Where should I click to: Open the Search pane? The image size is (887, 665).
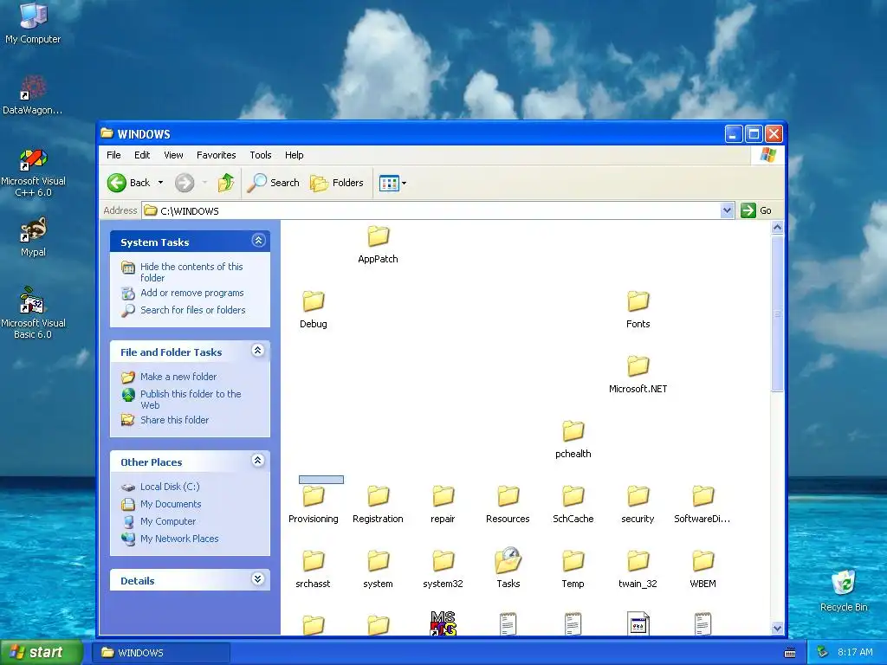pyautogui.click(x=273, y=183)
